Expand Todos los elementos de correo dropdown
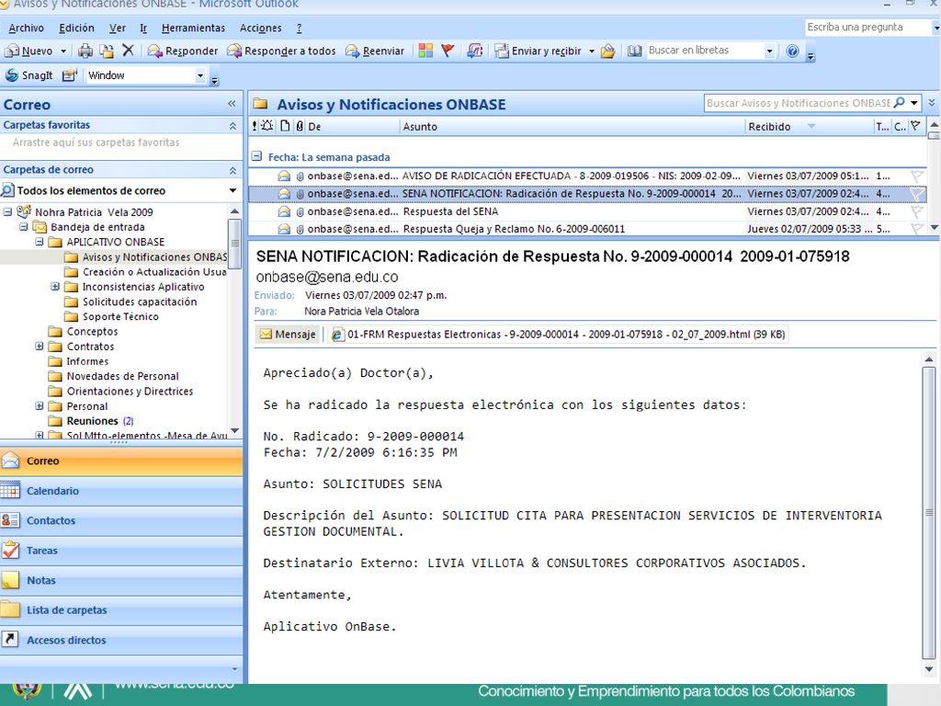The image size is (941, 706). tap(232, 191)
